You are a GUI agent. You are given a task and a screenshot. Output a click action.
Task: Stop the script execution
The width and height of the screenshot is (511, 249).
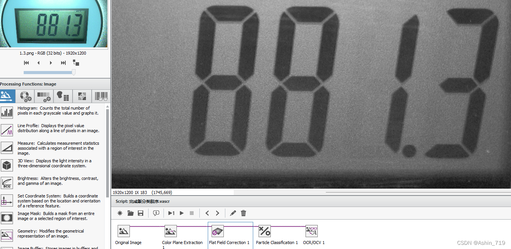(x=192, y=213)
